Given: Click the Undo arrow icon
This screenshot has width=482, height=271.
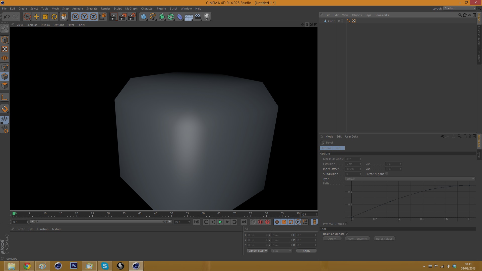Looking at the screenshot, I should [x=7, y=17].
